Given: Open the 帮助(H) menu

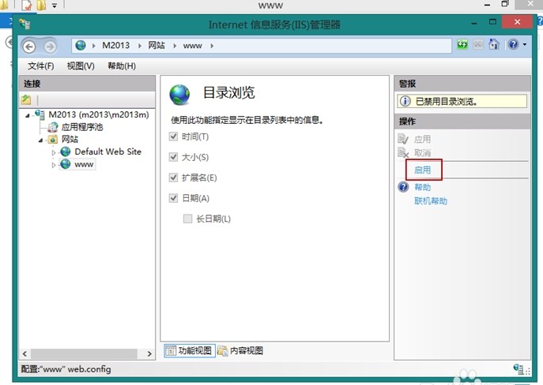Looking at the screenshot, I should point(122,66).
